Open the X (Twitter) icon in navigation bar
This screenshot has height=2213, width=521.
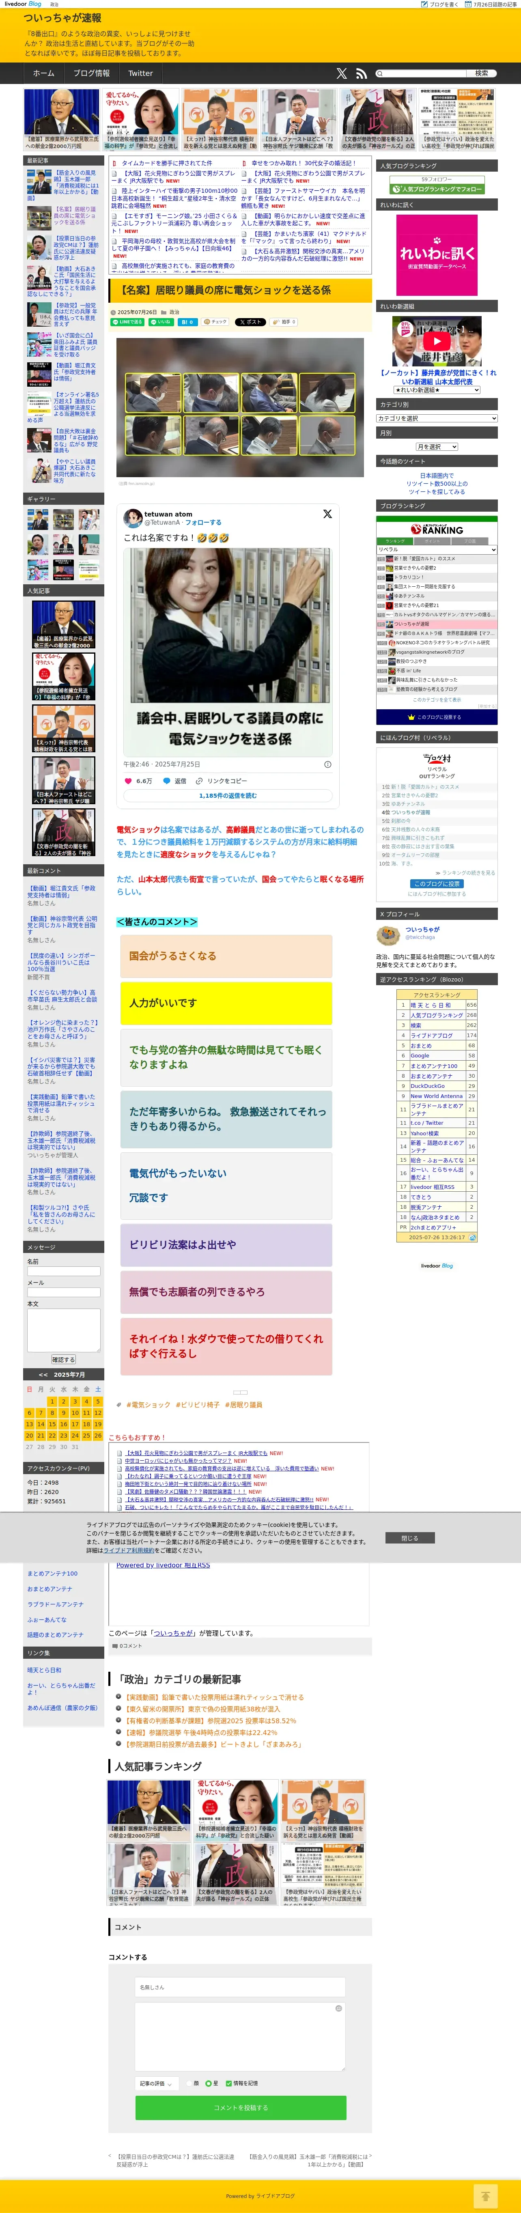coord(341,74)
